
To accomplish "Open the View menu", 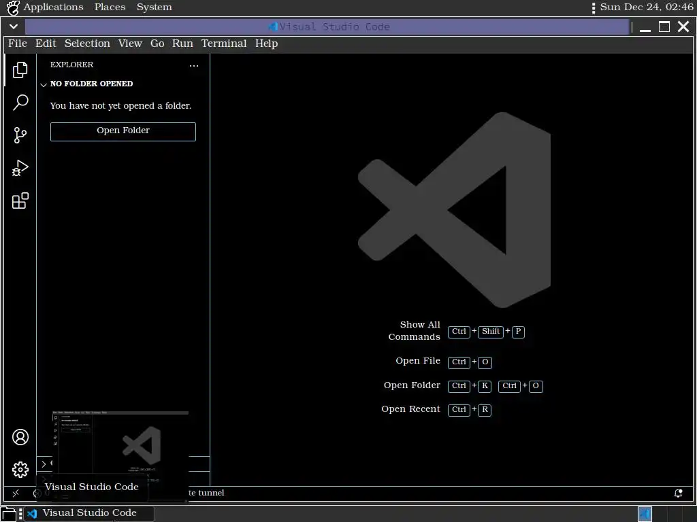I will coord(130,43).
